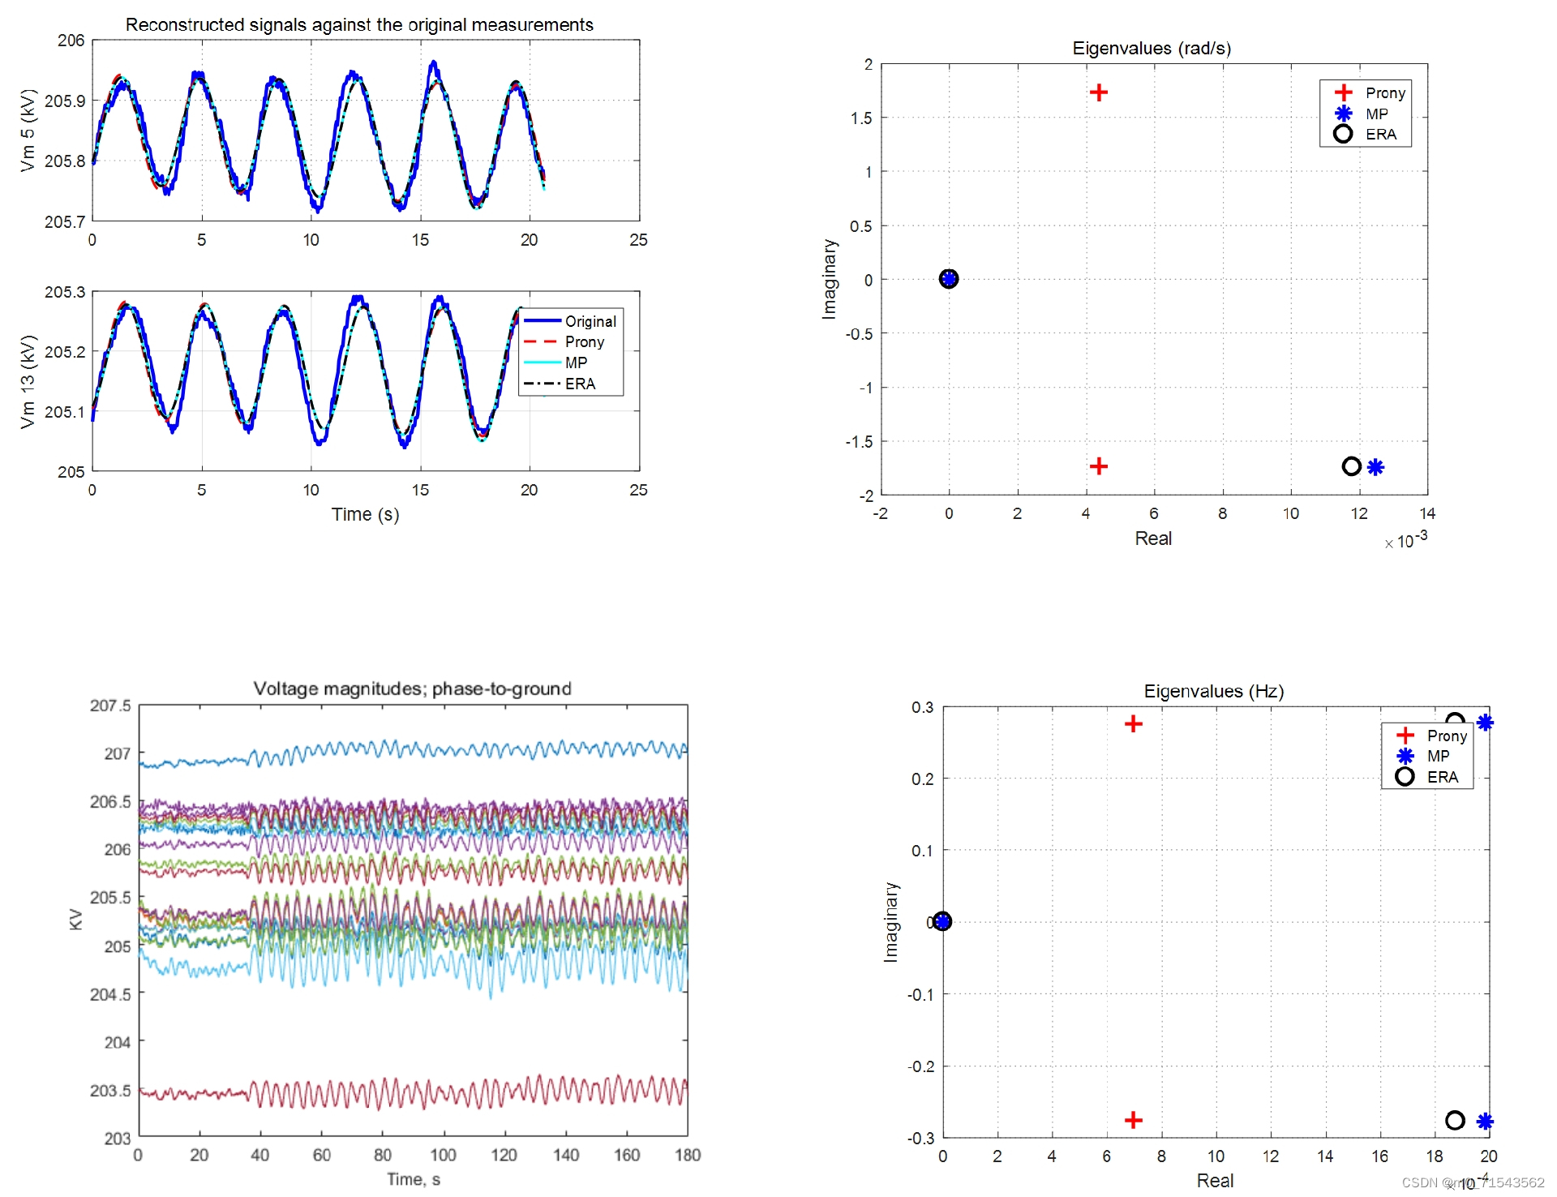Click 'Time, s' x-axis label of voltage plot
The image size is (1557, 1197).
pos(414,1179)
